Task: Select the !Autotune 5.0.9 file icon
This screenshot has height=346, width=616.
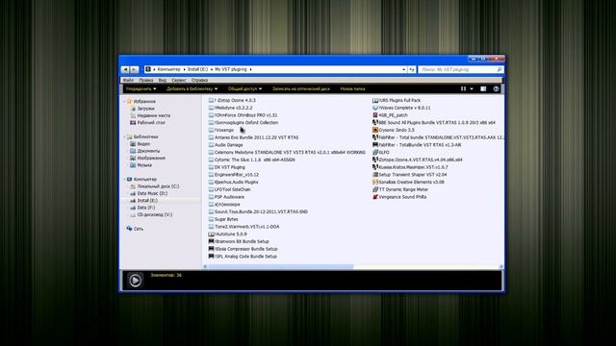Action: pyautogui.click(x=212, y=235)
